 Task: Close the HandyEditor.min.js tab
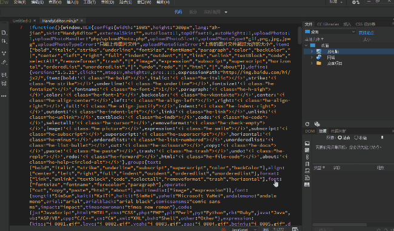pos(82,21)
